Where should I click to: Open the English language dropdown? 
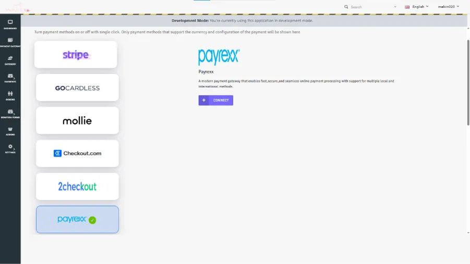click(x=417, y=7)
